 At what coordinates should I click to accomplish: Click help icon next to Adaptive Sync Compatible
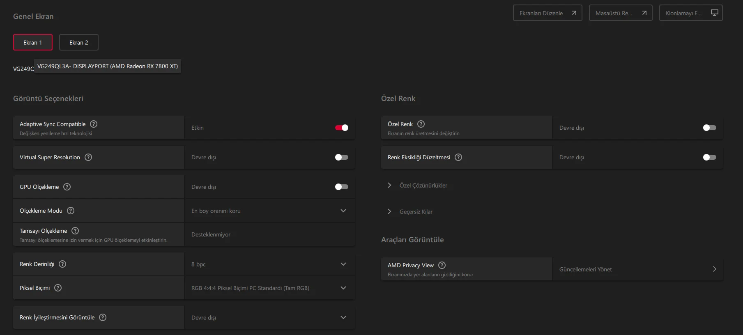point(94,124)
